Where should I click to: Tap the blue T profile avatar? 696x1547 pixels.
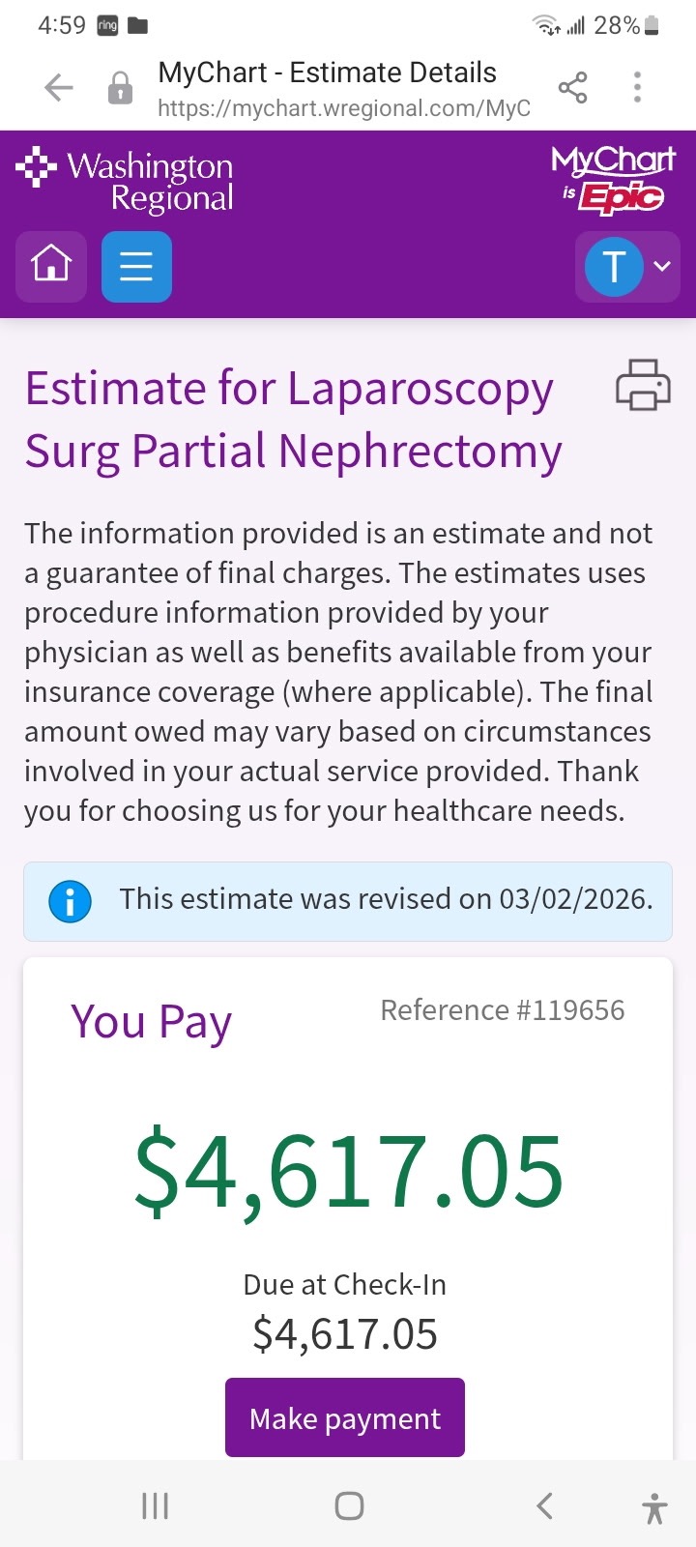point(614,266)
